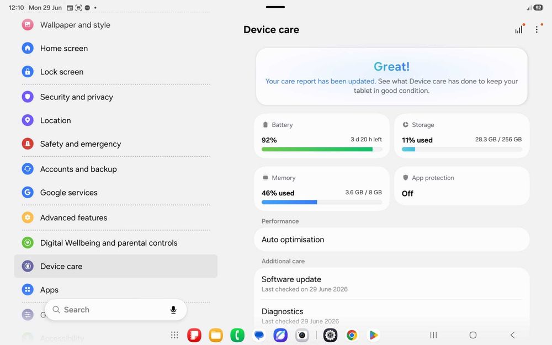Click the Additional care section label
Image resolution: width=552 pixels, height=345 pixels.
coord(283,261)
